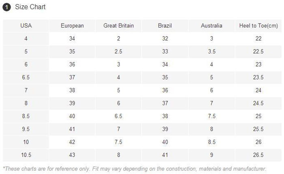Viewport: 284px width, 174px height.
Task: Select USA size 8.5 cell
Action: [x=26, y=116]
